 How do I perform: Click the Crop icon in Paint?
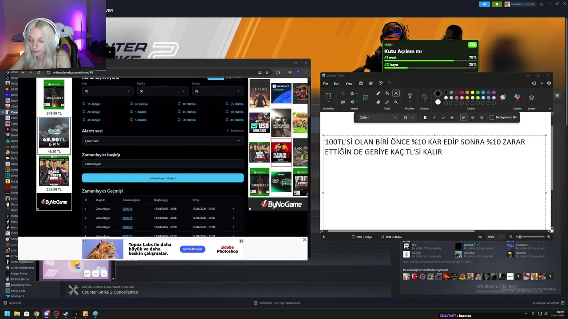[343, 93]
